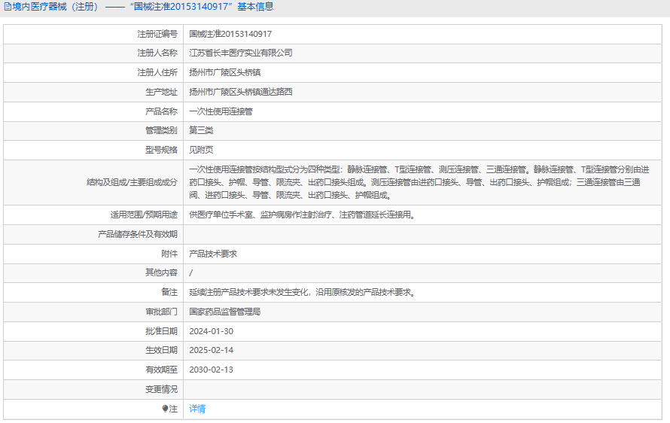Click the lightbulb icon next to 注
Screen dimensions: 670x423
pyautogui.click(x=165, y=409)
